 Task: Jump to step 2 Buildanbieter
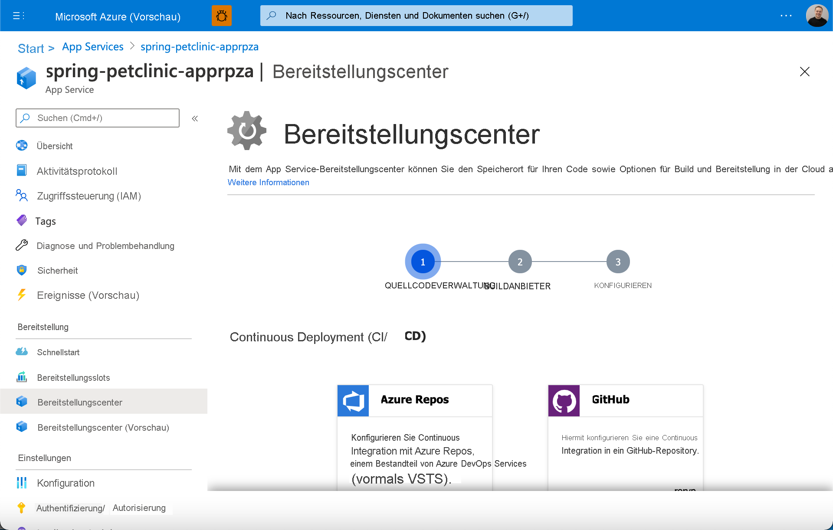coord(519,261)
